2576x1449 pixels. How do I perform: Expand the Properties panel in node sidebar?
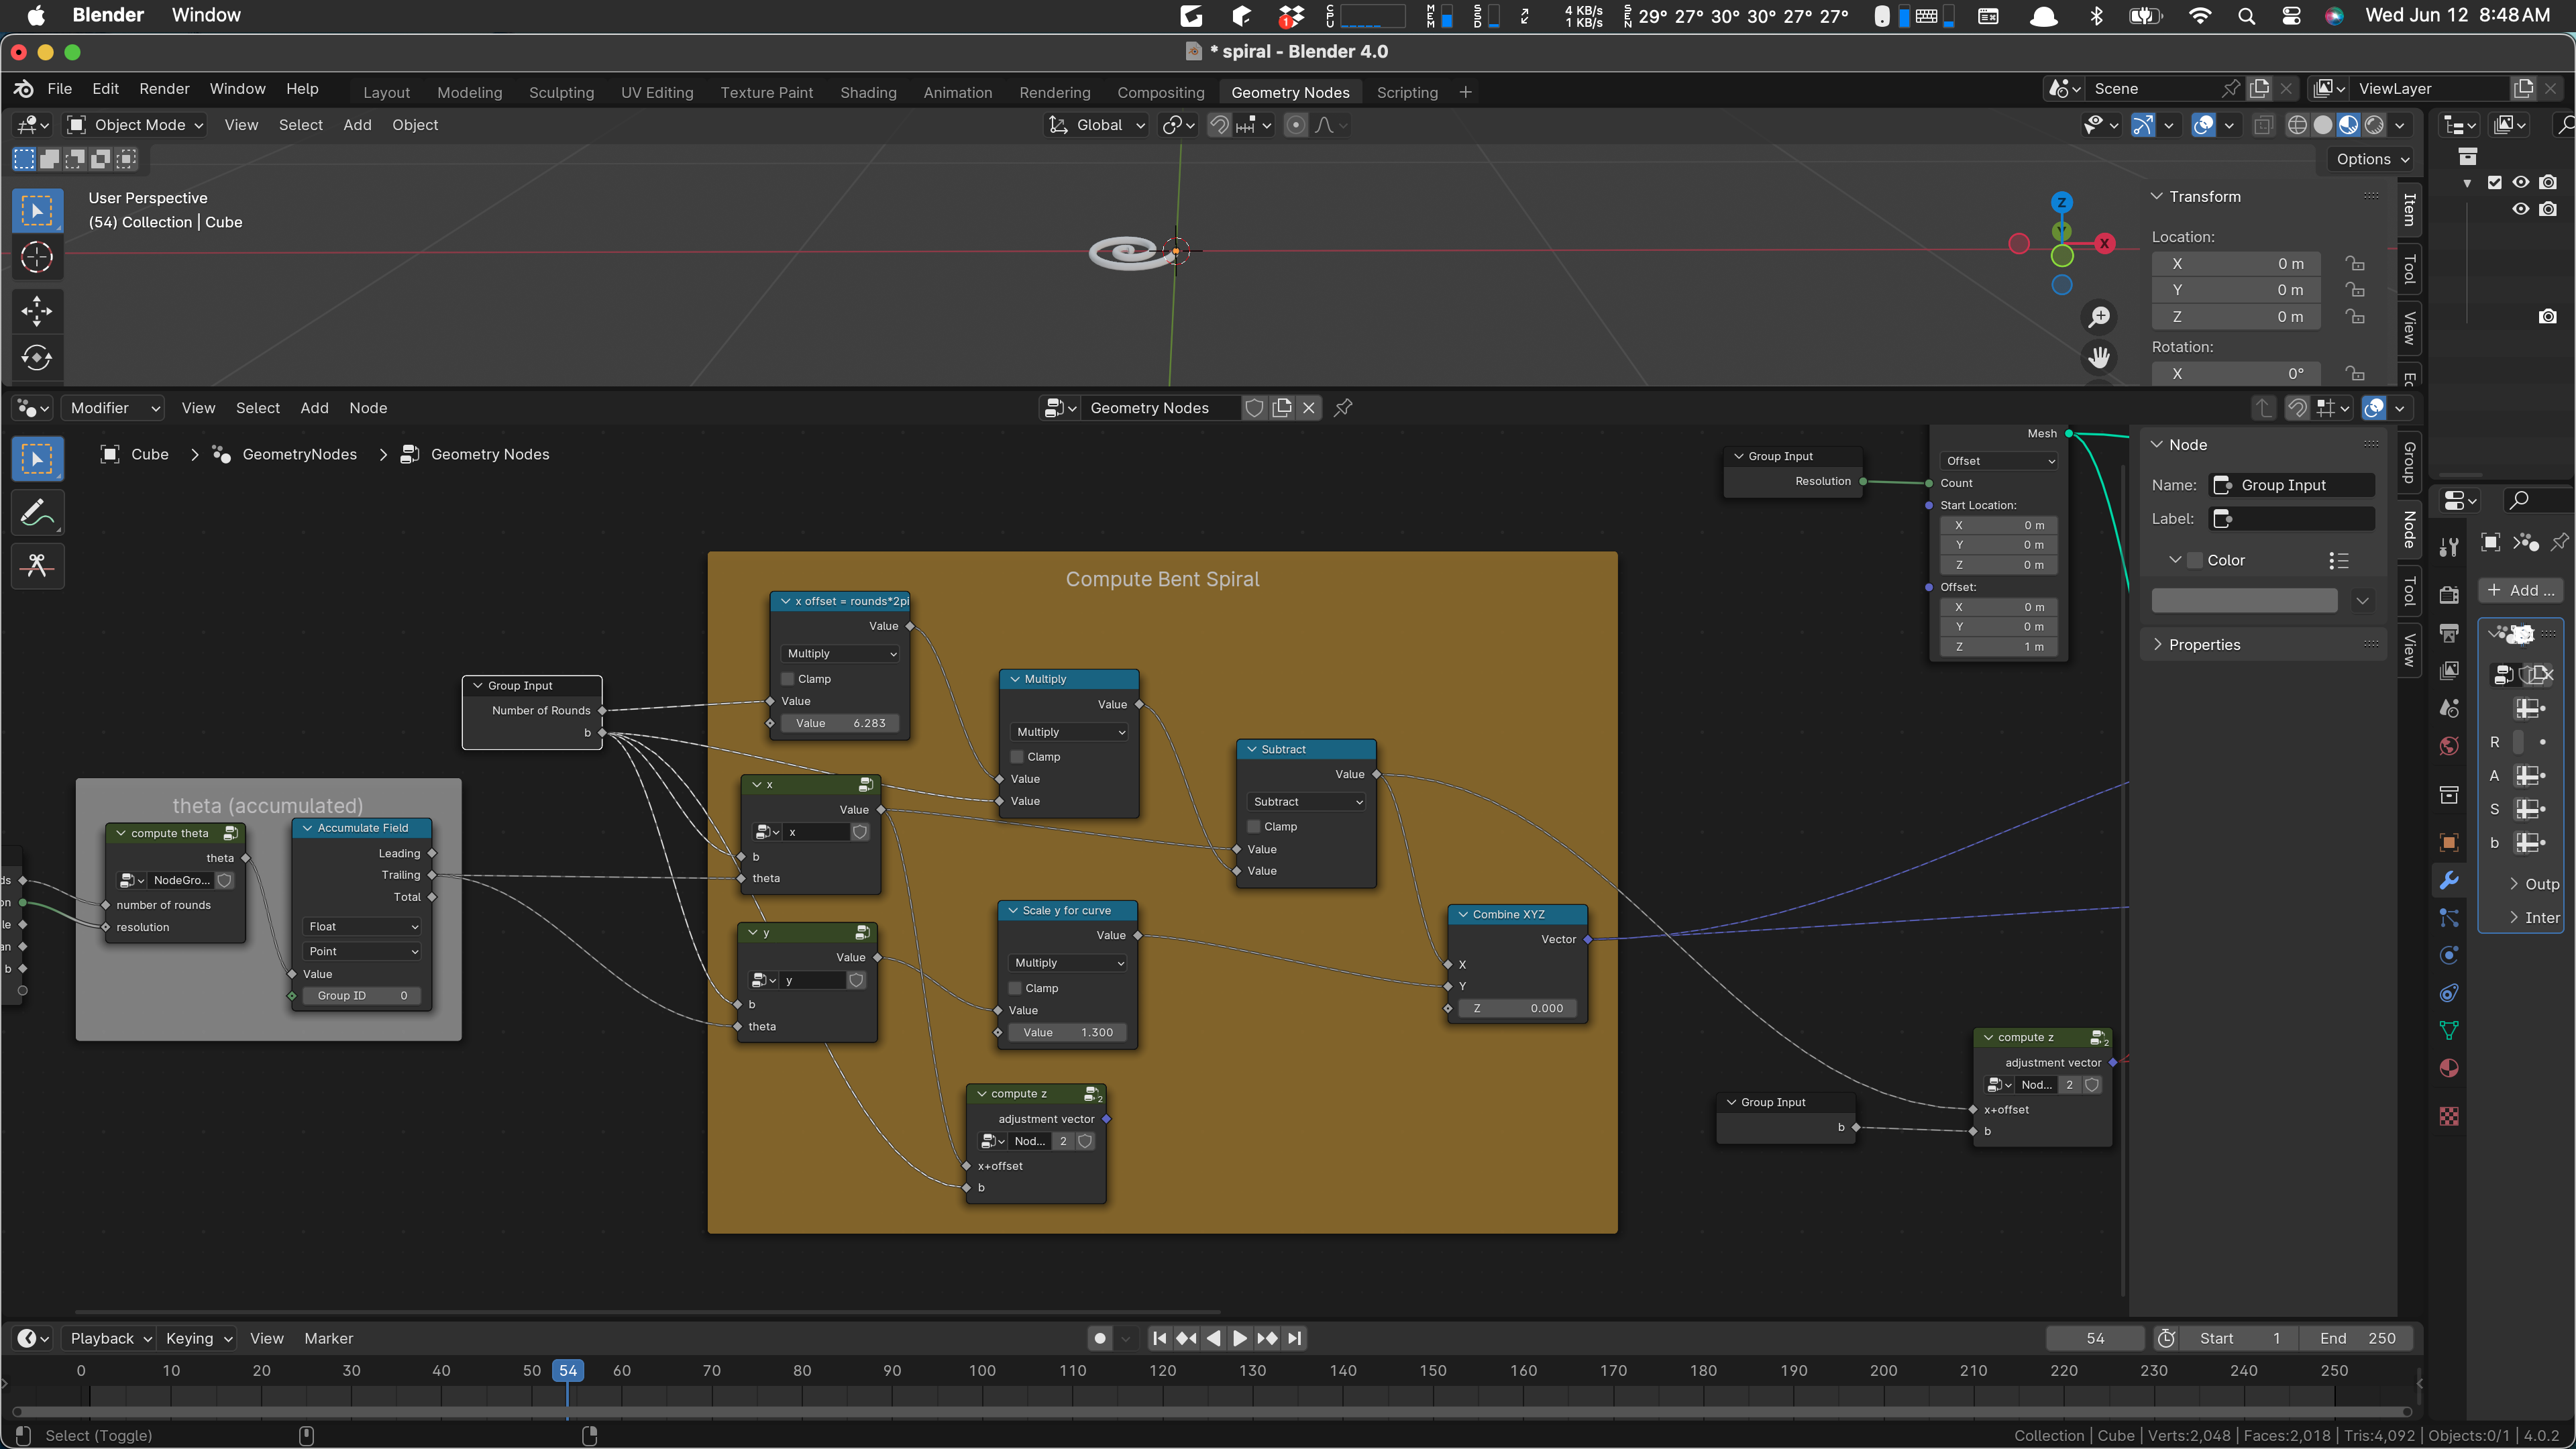click(2204, 645)
